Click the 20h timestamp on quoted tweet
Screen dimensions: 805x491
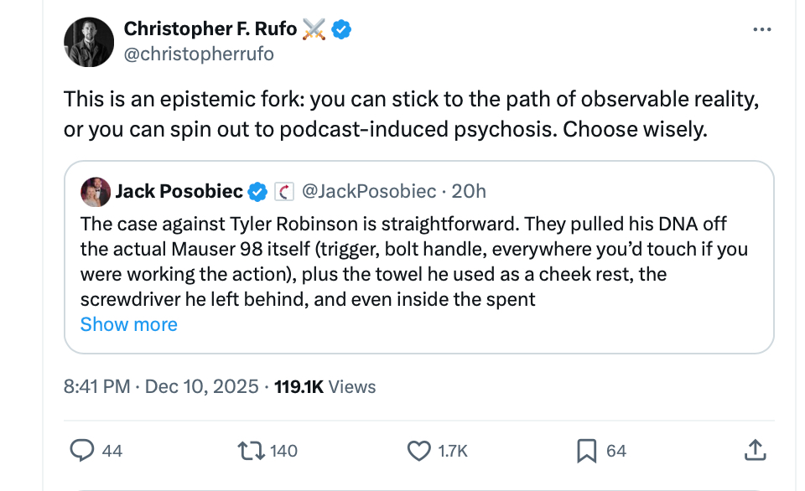click(x=469, y=192)
